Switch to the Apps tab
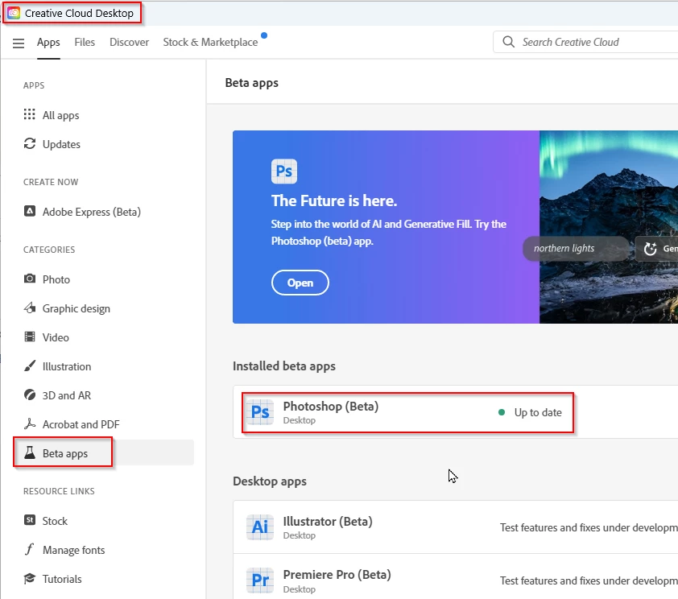This screenshot has width=678, height=599. [48, 43]
